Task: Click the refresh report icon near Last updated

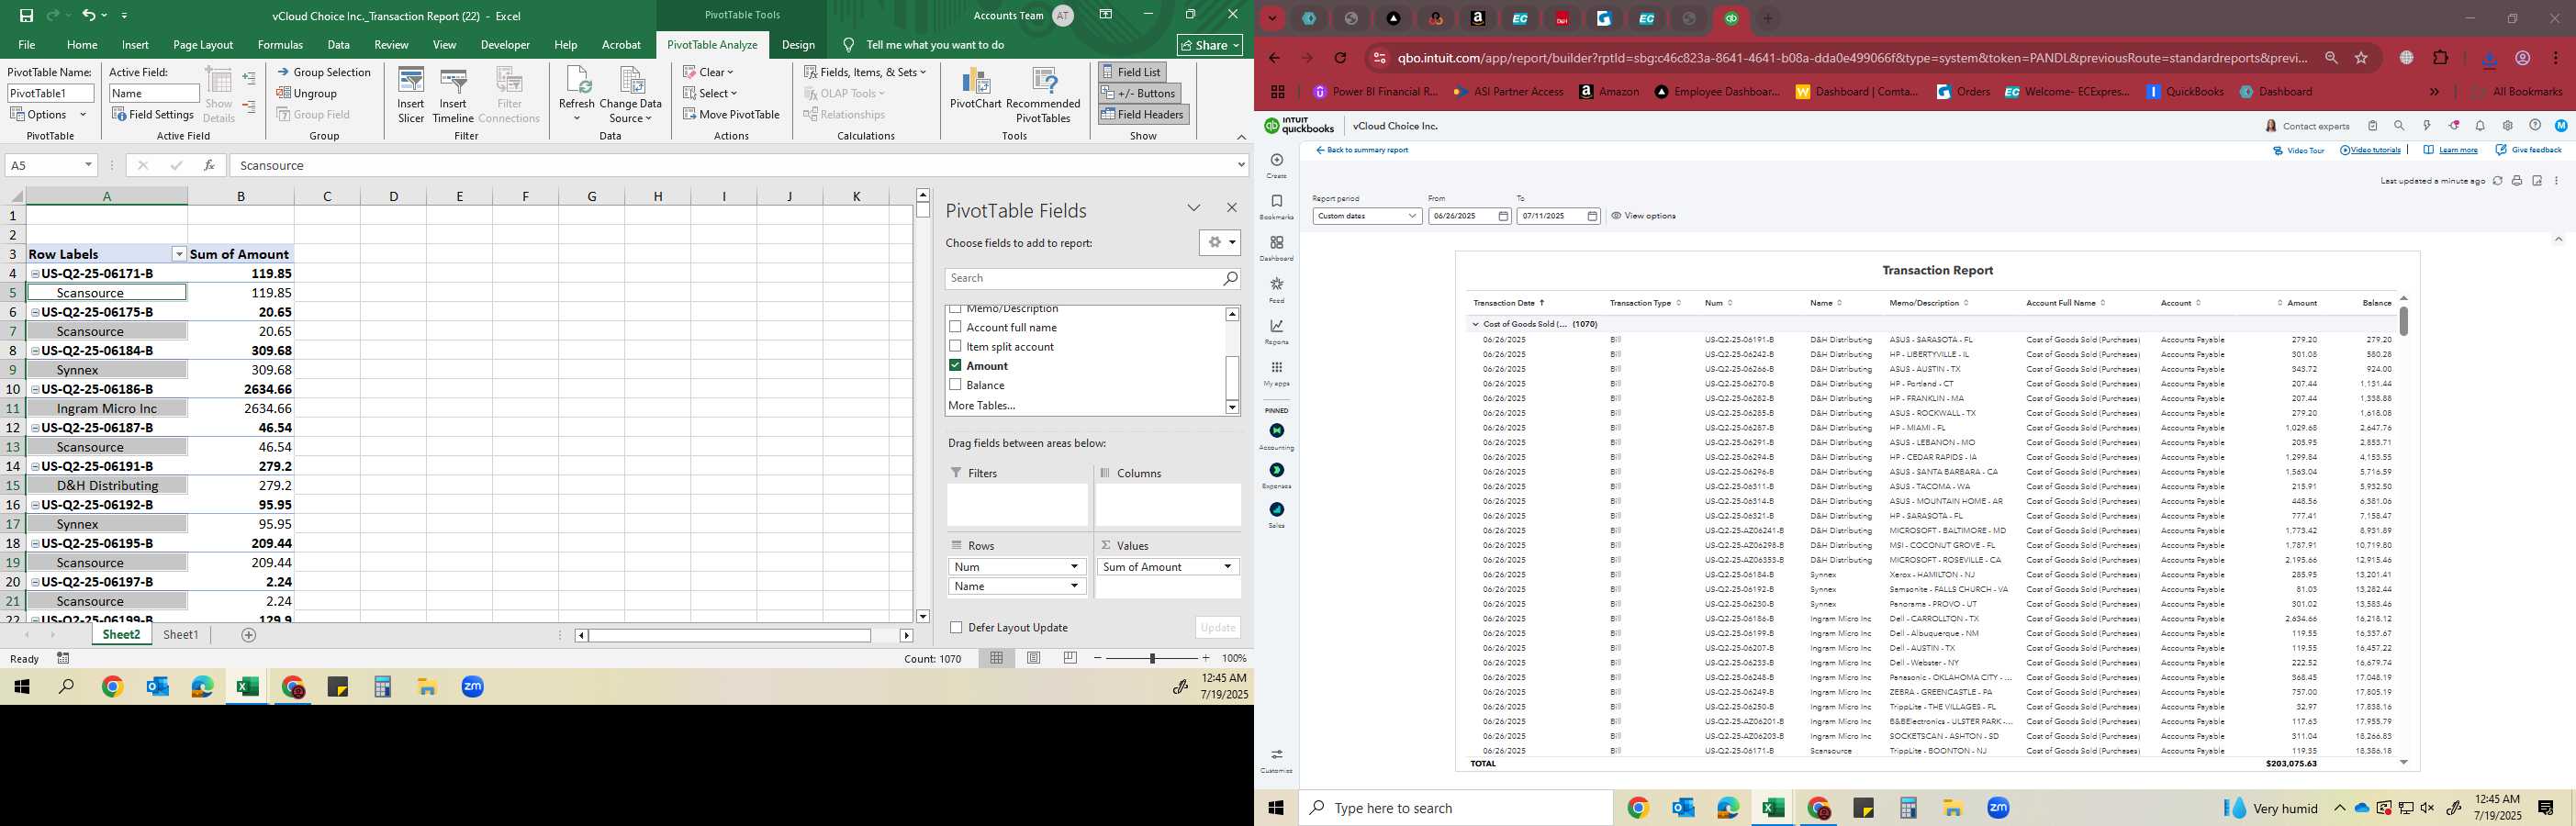Action: click(2497, 181)
